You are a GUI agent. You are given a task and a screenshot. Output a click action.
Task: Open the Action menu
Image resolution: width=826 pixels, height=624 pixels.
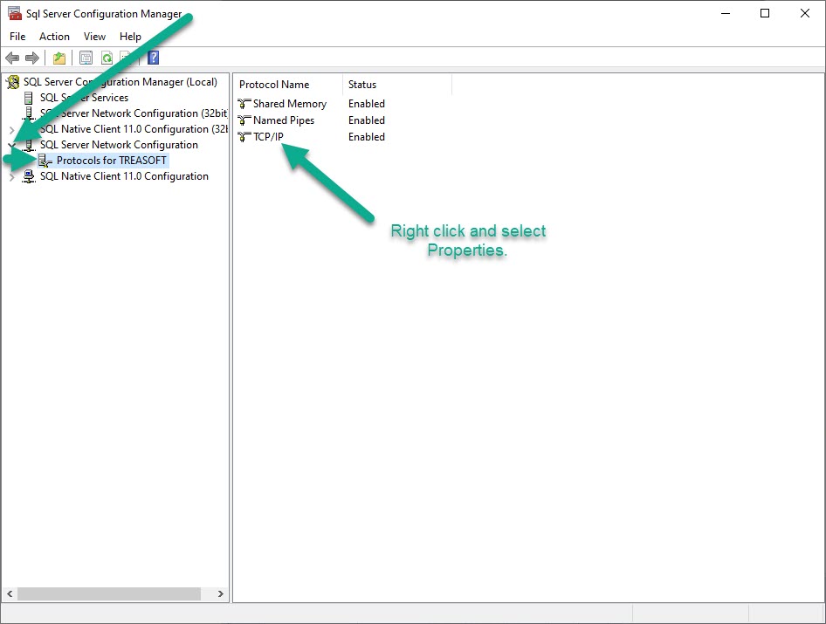(x=54, y=37)
